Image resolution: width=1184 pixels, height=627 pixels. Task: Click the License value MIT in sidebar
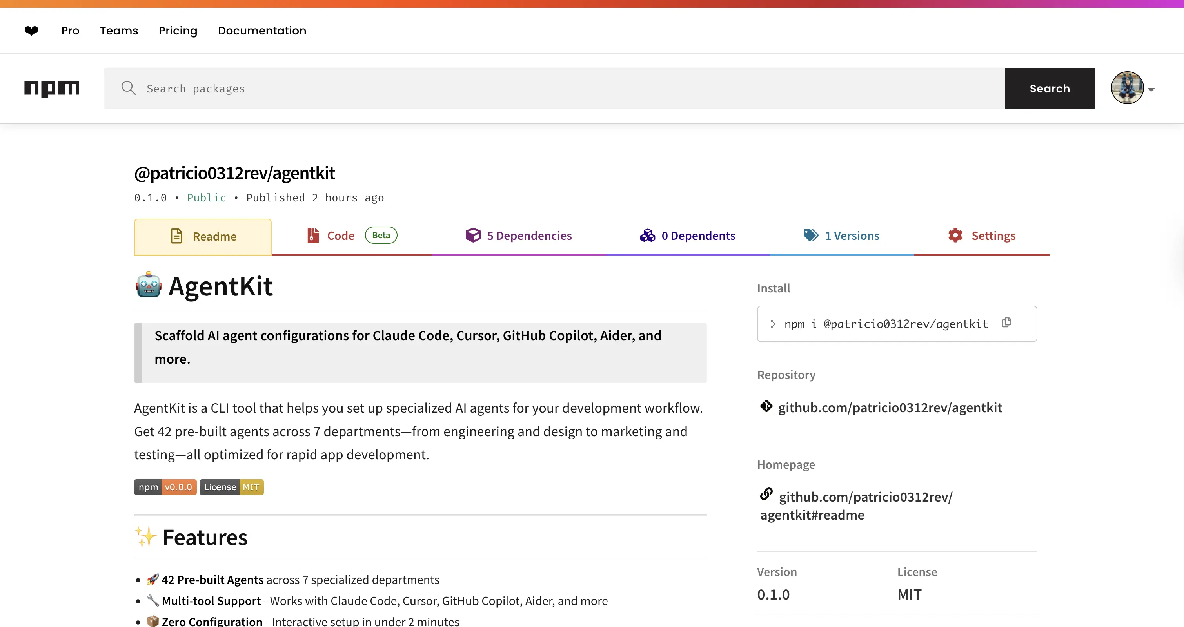(910, 595)
